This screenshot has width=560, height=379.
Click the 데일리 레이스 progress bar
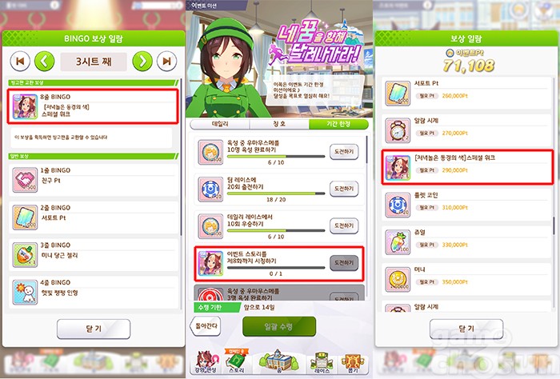coord(276,230)
